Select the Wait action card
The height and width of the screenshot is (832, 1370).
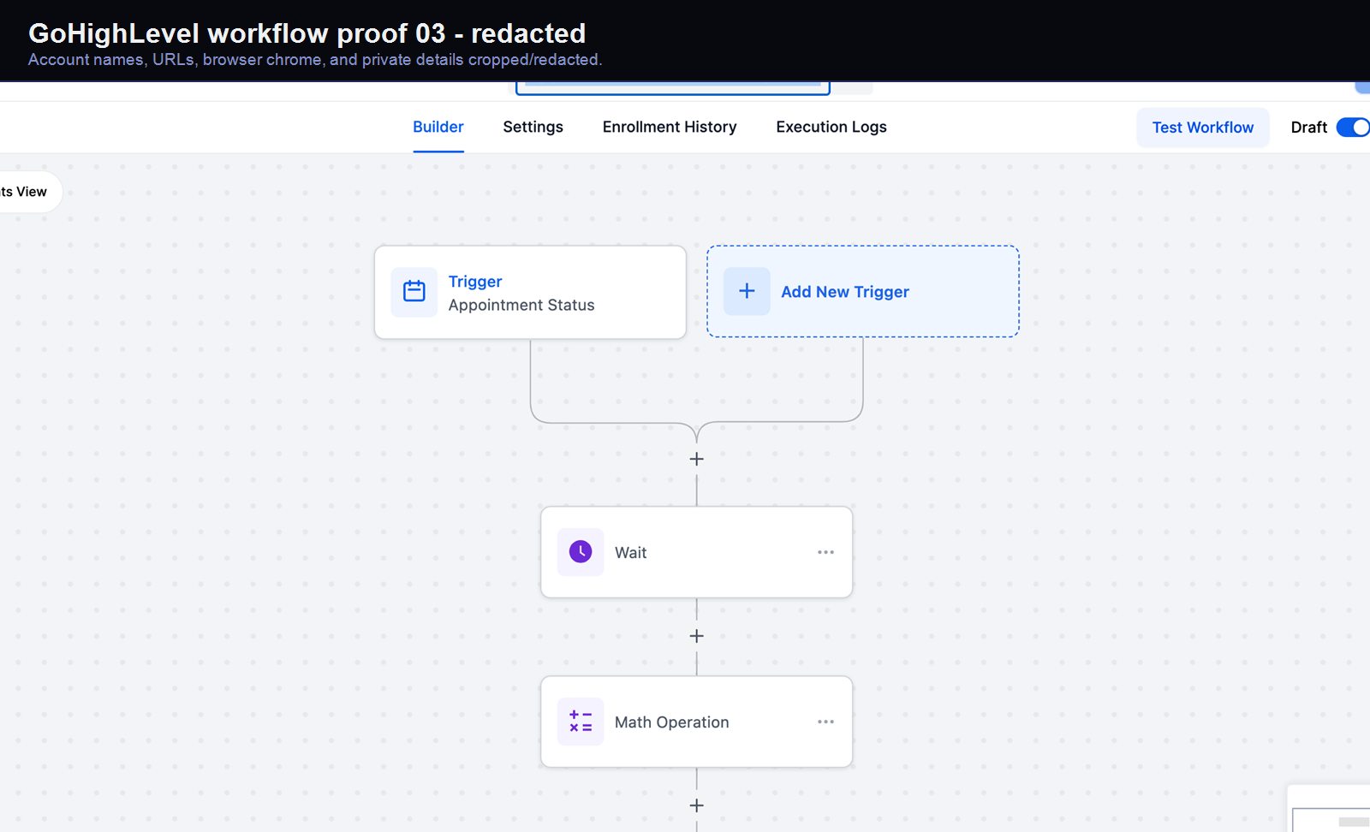696,552
